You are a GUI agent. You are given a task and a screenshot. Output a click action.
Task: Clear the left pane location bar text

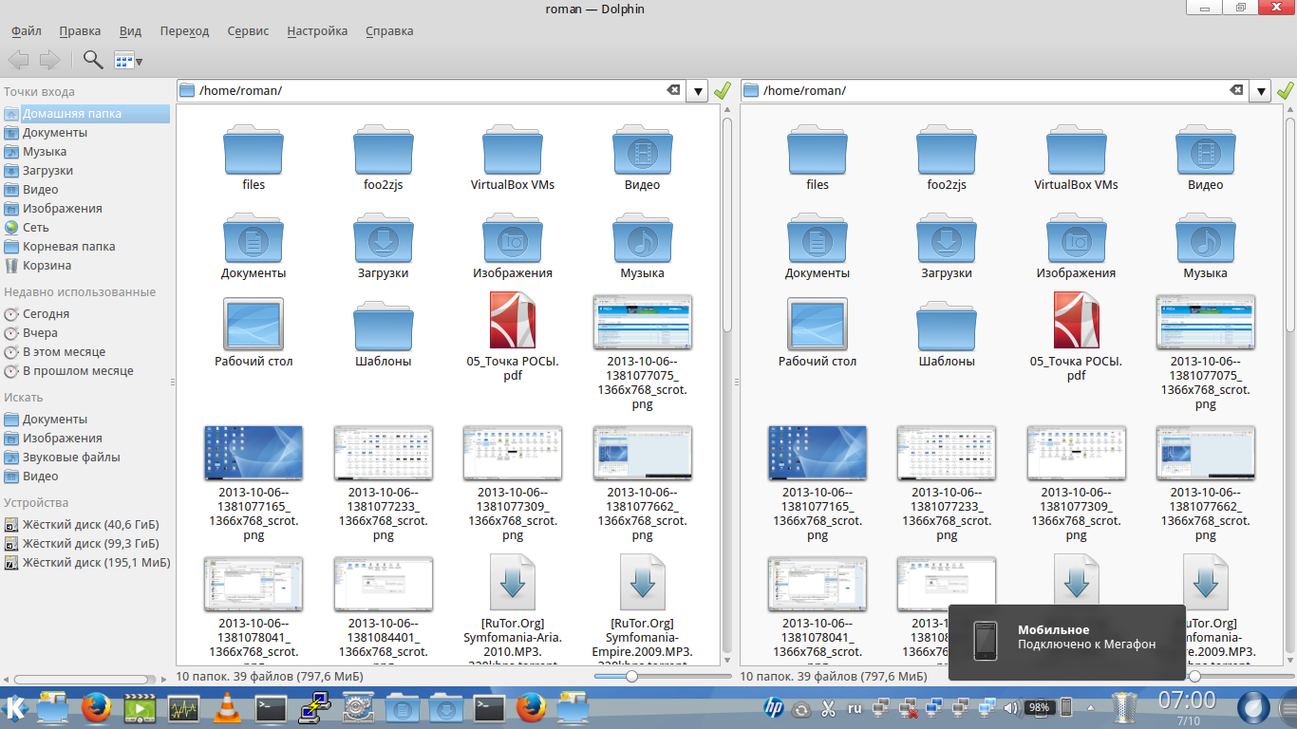tap(673, 90)
